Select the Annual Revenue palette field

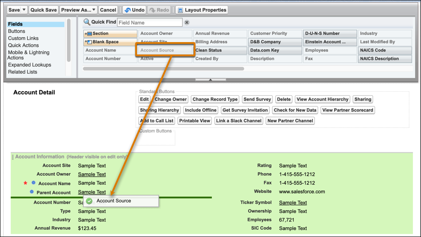click(x=220, y=34)
